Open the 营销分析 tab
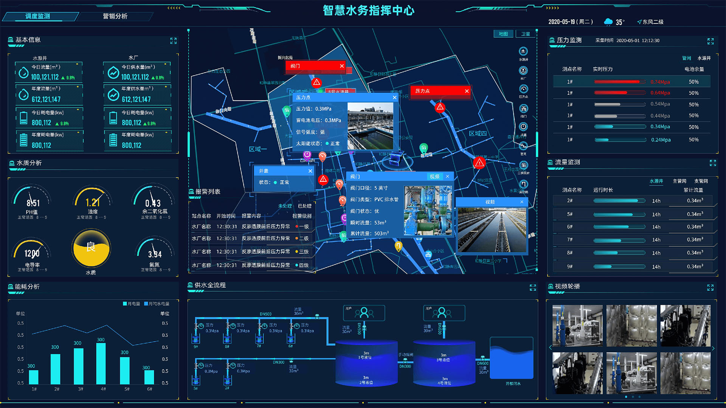 point(115,16)
